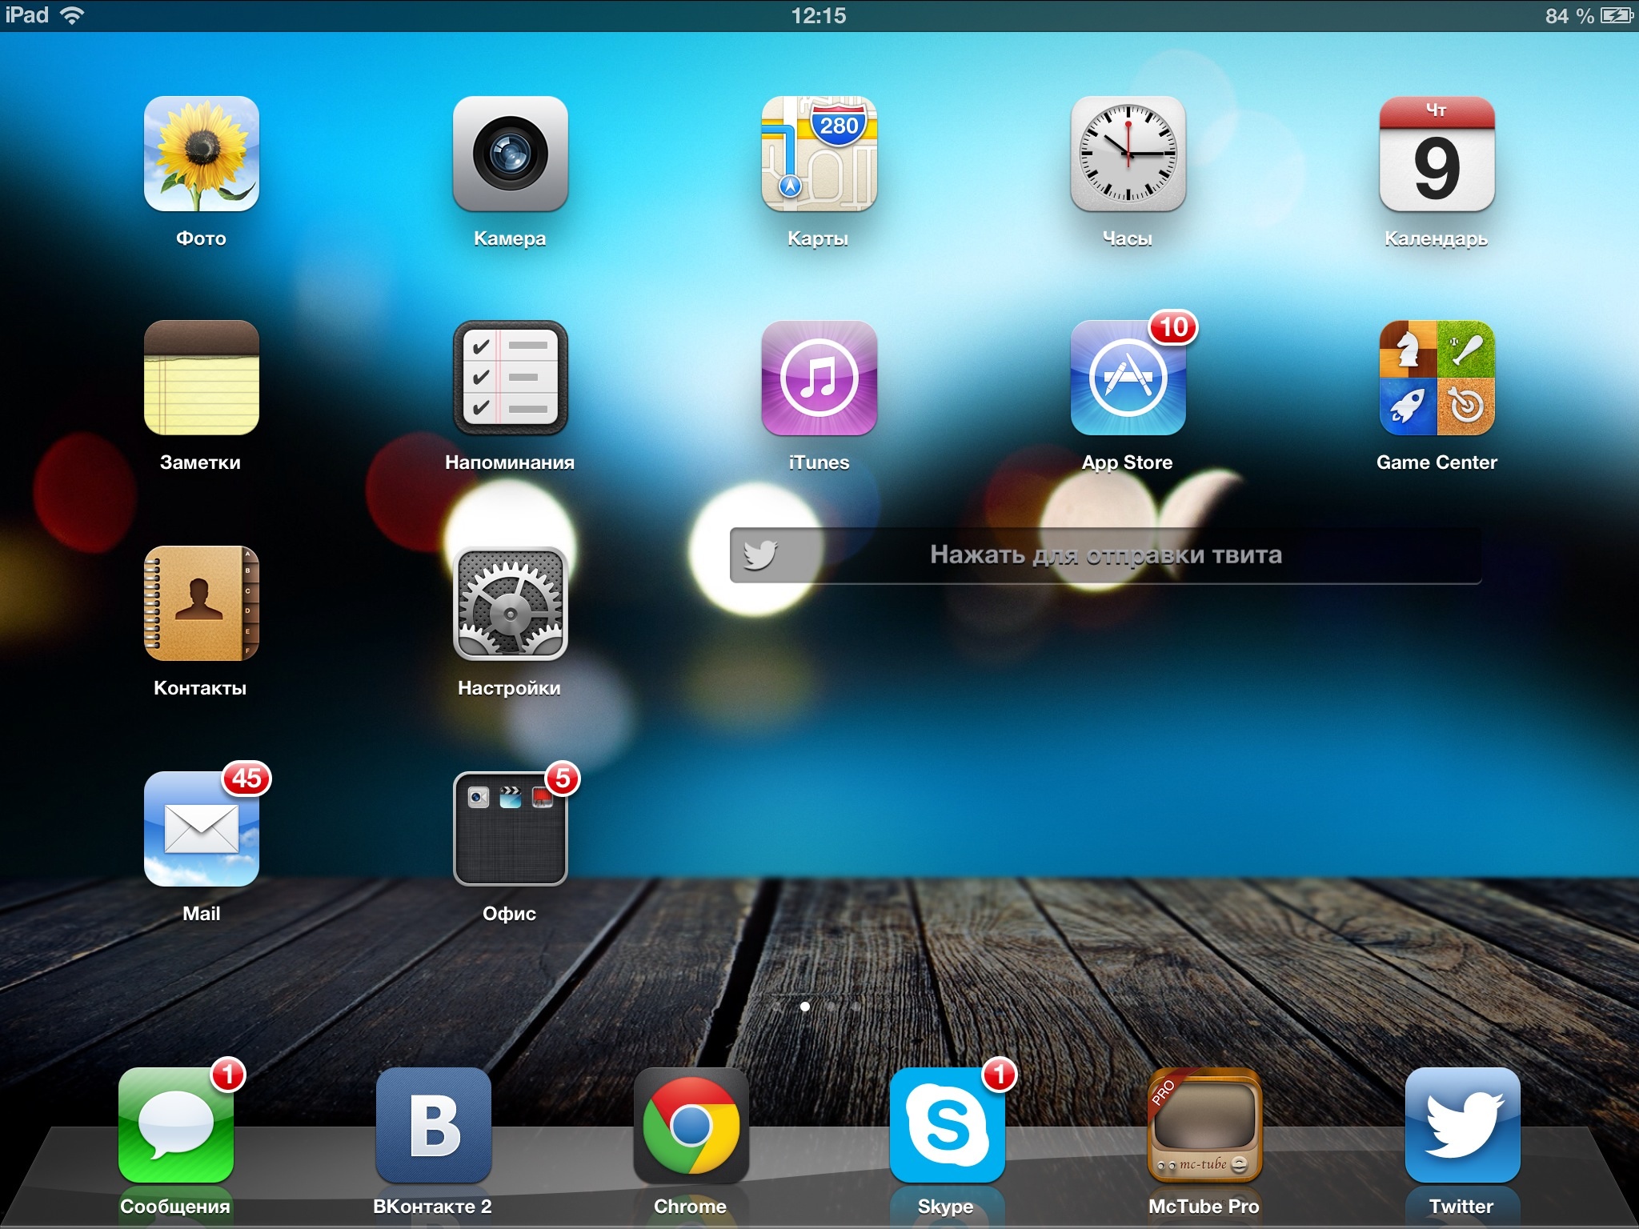The width and height of the screenshot is (1639, 1229).
Task: Tap the 84 % battery percentage
Action: [x=1569, y=16]
